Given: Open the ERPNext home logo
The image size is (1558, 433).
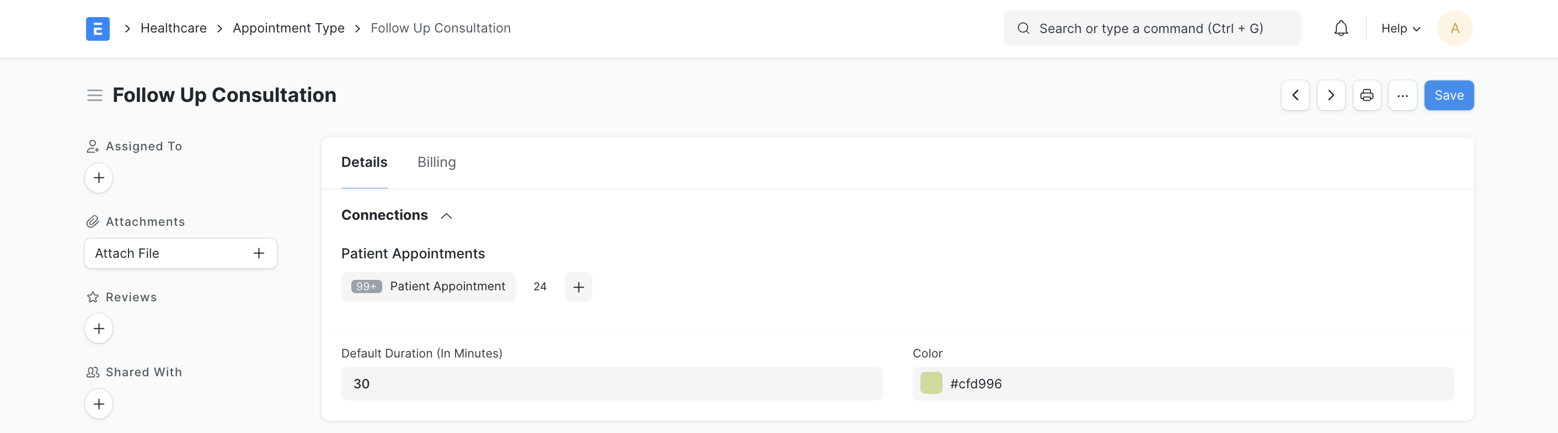Looking at the screenshot, I should tap(98, 29).
